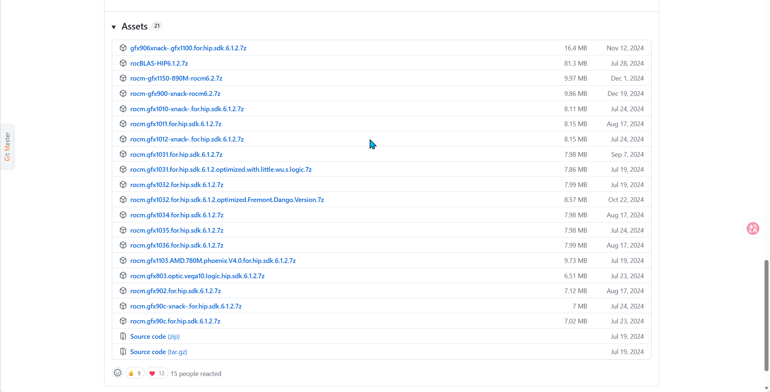Click package icon beside rocm.gfx1034 file
Image resolution: width=770 pixels, height=392 pixels.
click(x=123, y=215)
